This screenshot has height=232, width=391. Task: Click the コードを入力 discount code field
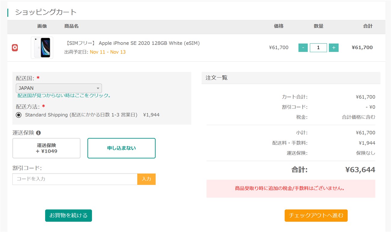pyautogui.click(x=75, y=179)
